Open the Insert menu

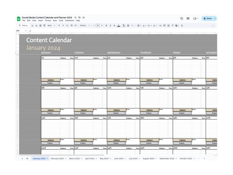pos(40,21)
